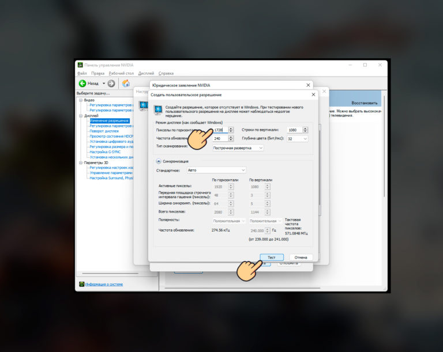The width and height of the screenshot is (443, 352).
Task: Click the Тест button
Action: pos(272,258)
